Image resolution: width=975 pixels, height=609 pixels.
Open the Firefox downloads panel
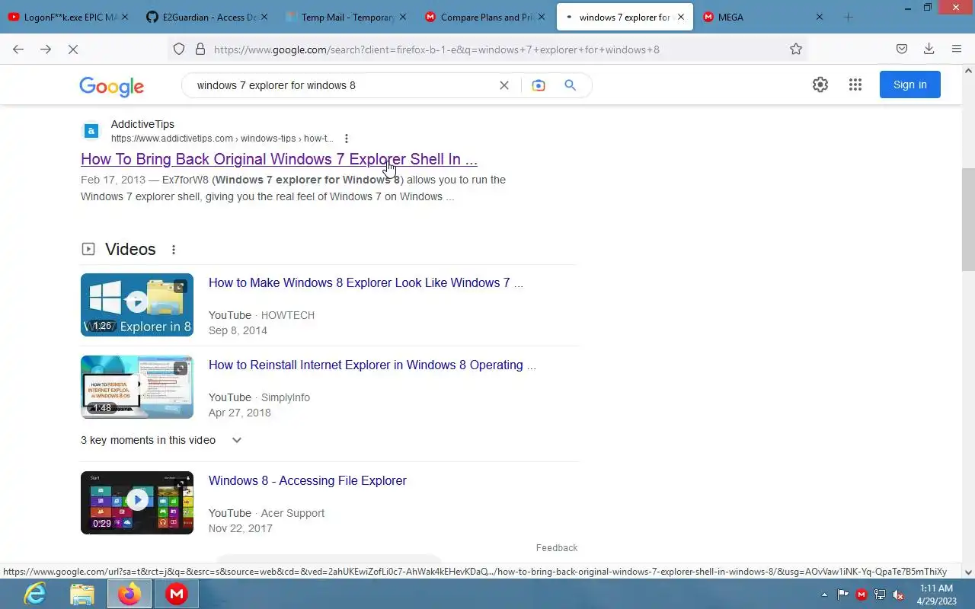(x=929, y=49)
